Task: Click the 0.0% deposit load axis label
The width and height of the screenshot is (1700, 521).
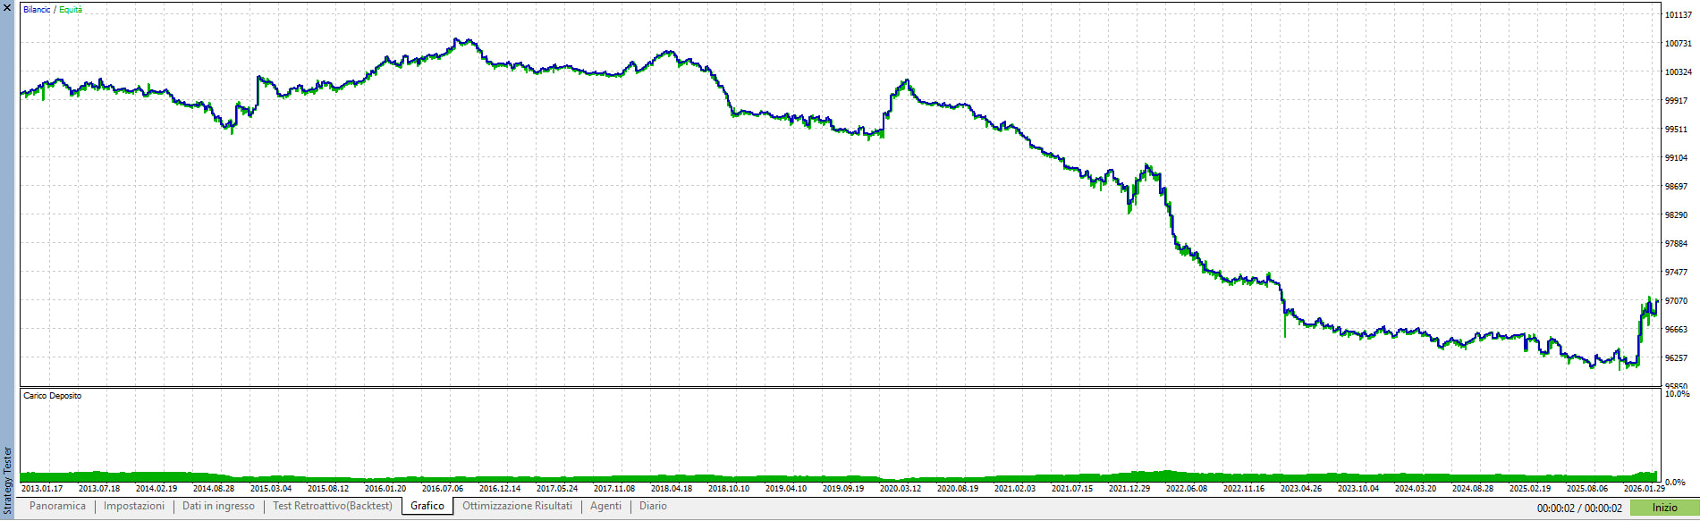Action: (1675, 483)
